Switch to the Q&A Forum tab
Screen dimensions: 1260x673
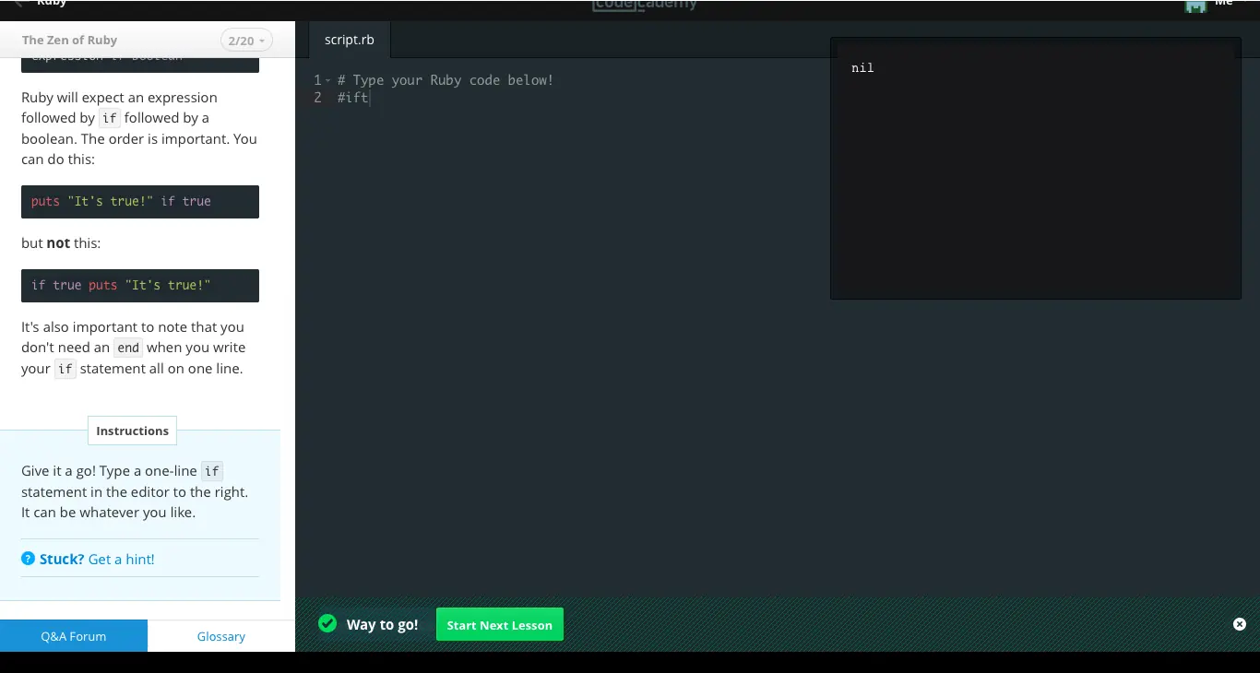pyautogui.click(x=74, y=636)
